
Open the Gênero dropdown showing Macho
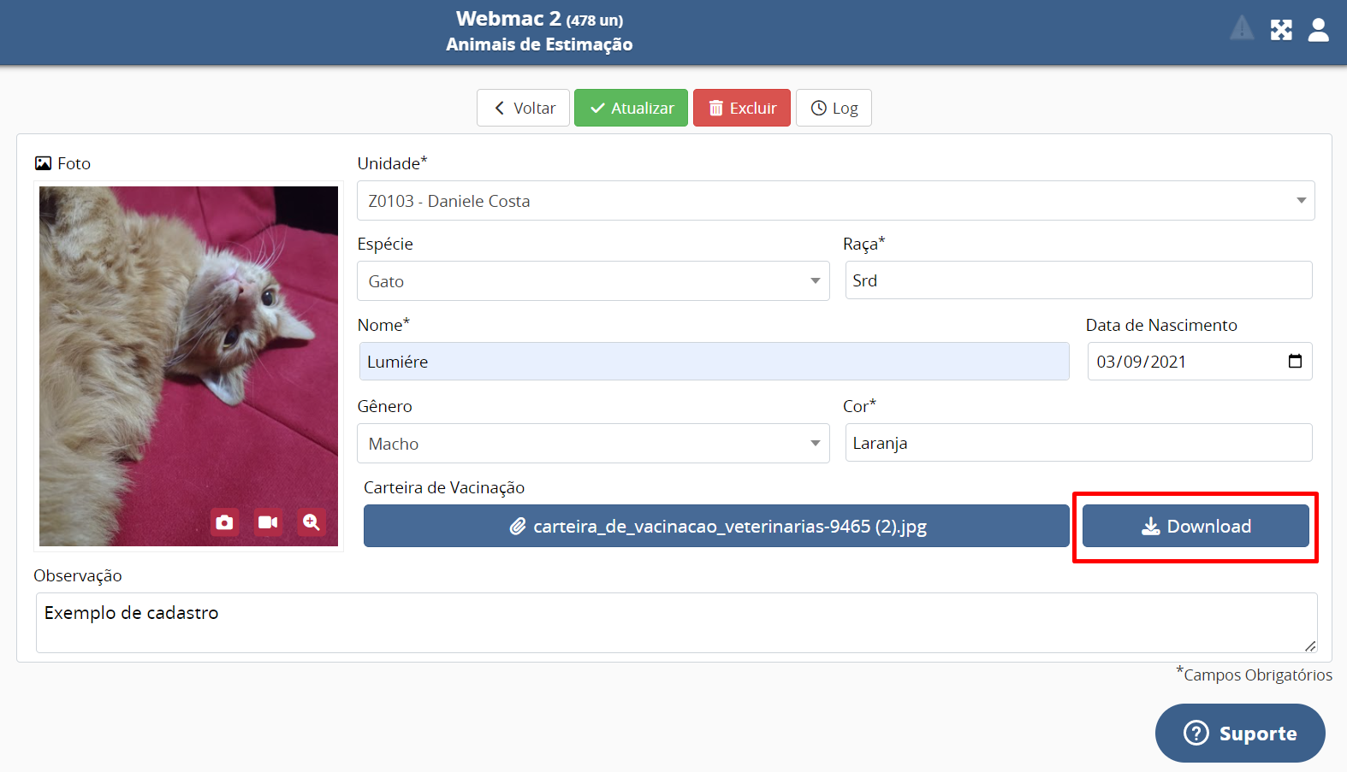coord(593,444)
